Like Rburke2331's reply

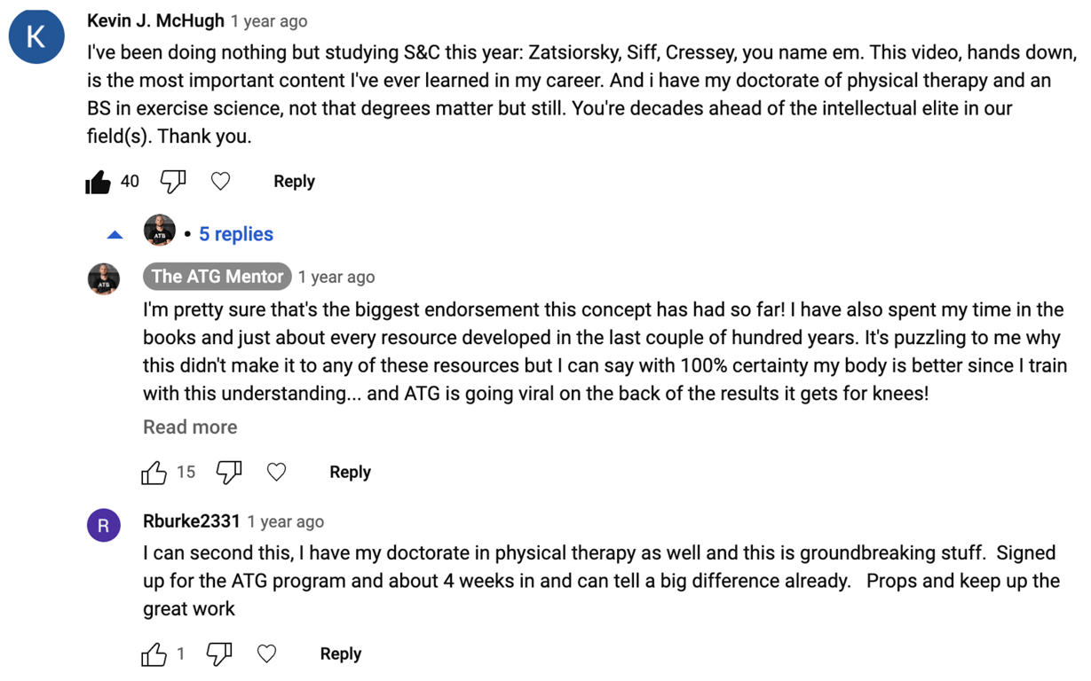154,654
